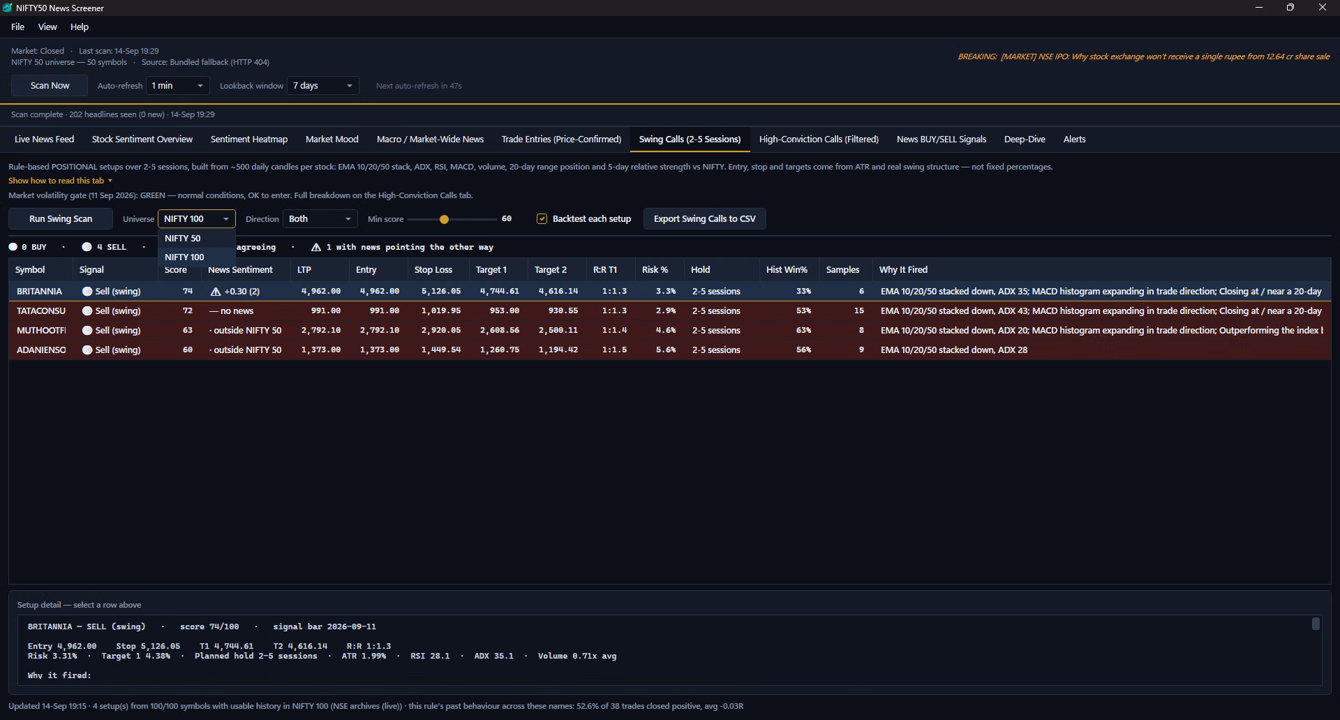Image resolution: width=1340 pixels, height=720 pixels.
Task: Expand 'Show how to read this tab'
Action: click(x=60, y=181)
